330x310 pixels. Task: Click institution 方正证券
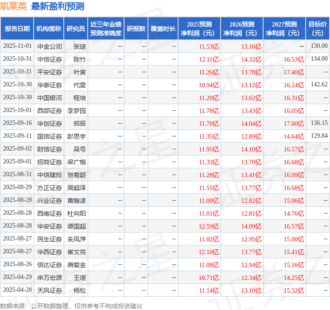pyautogui.click(x=50, y=187)
